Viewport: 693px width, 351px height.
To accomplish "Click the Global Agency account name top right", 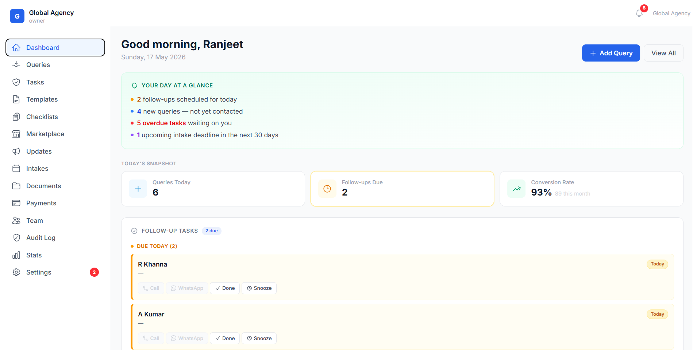I will pyautogui.click(x=671, y=13).
